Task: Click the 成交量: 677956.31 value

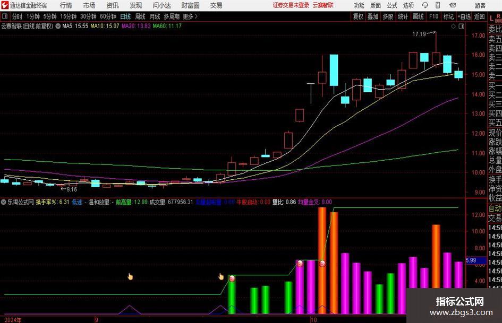Action: [x=172, y=202]
